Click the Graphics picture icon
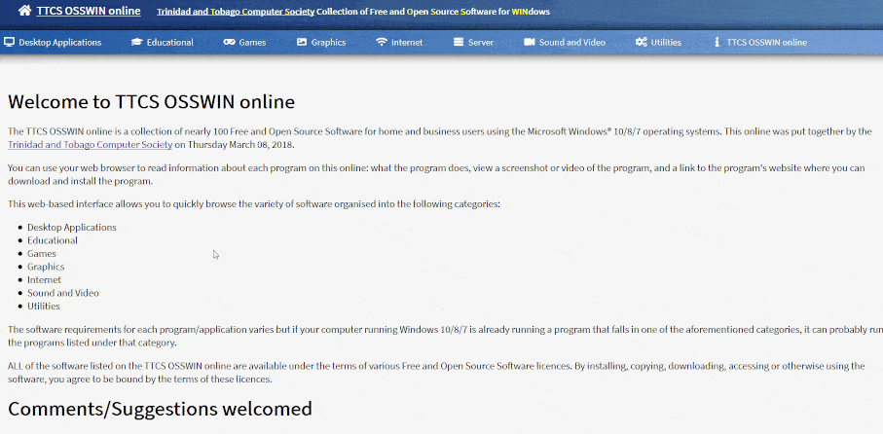Screen dimensions: 883x434 [x=302, y=42]
